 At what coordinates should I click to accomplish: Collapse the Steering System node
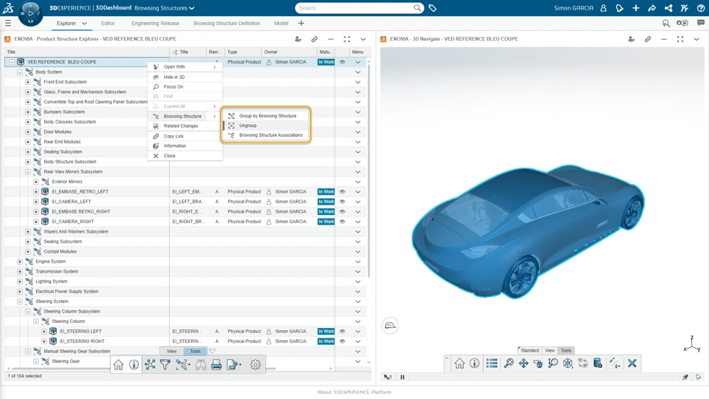click(x=19, y=301)
